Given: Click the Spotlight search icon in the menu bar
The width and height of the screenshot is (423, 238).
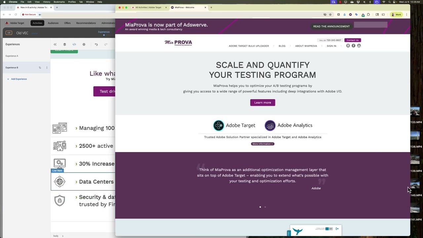Looking at the screenshot, I should pos(390,2).
